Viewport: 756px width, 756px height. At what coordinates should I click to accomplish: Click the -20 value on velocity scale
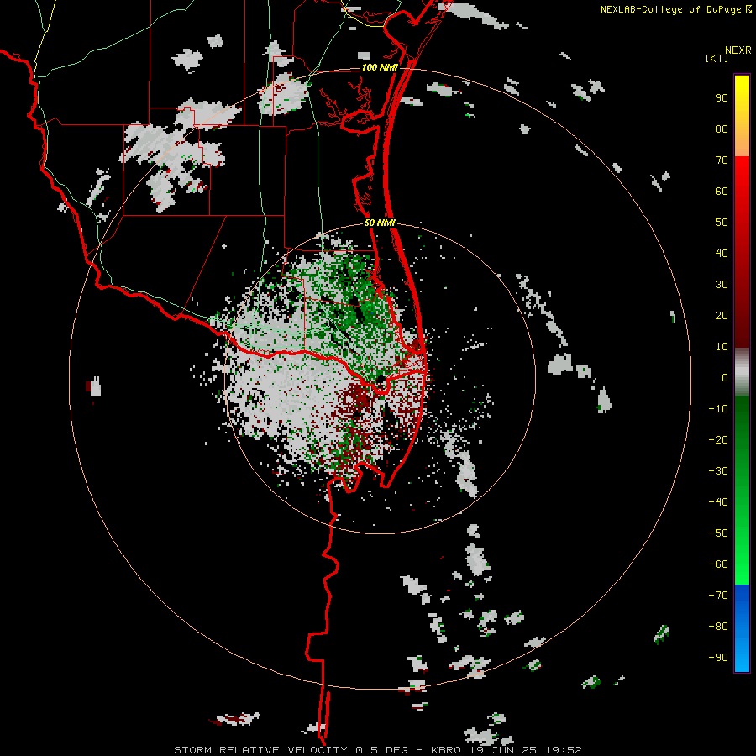(x=718, y=439)
